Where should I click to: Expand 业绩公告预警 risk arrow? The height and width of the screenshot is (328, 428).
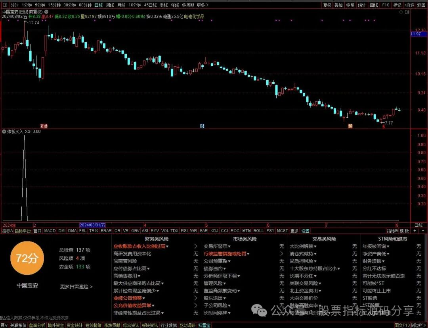195,298
